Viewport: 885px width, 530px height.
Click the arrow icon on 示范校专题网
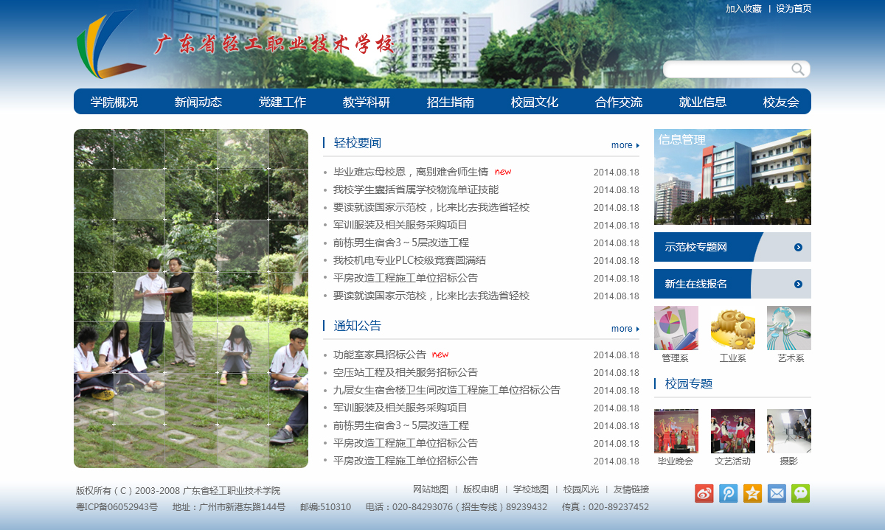(x=798, y=247)
